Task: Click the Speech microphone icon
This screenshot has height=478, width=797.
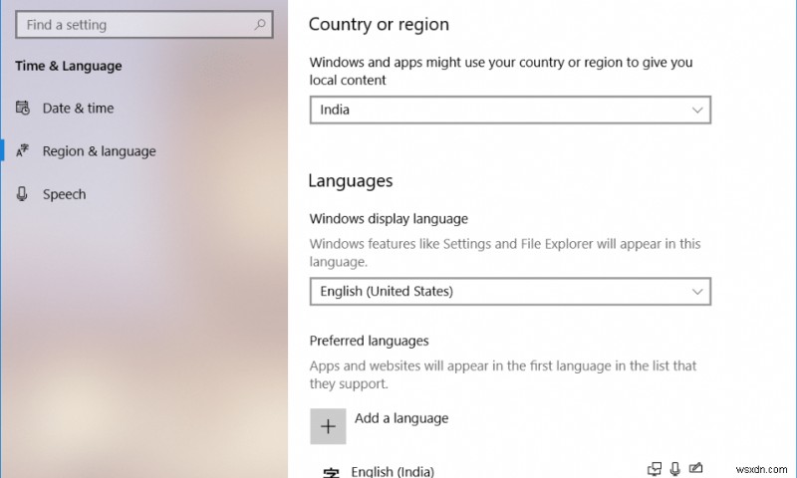Action: tap(22, 194)
